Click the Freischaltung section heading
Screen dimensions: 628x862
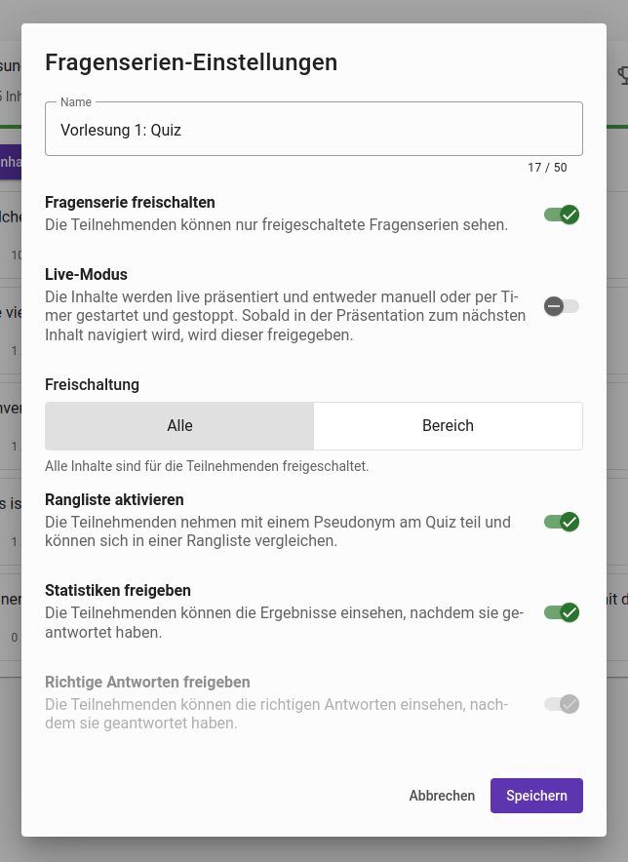point(92,384)
